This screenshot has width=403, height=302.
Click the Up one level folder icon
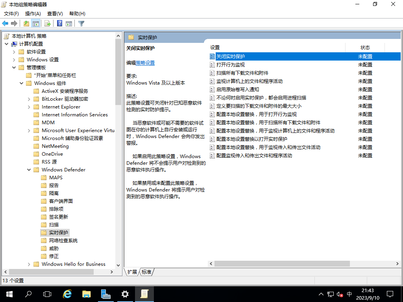(x=26, y=23)
